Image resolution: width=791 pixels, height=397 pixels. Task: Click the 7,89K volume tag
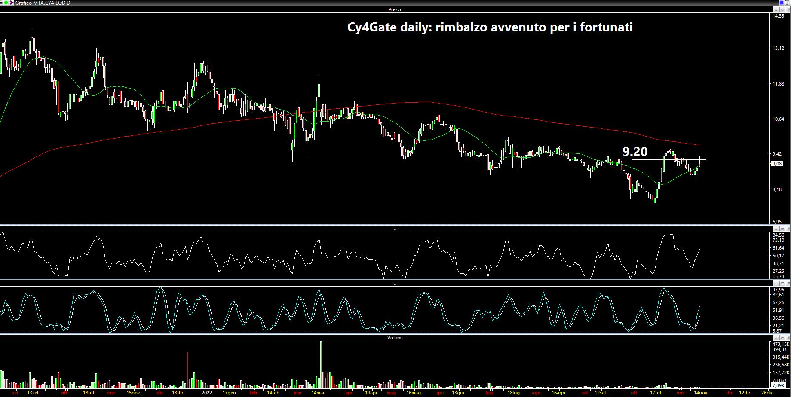pos(778,385)
